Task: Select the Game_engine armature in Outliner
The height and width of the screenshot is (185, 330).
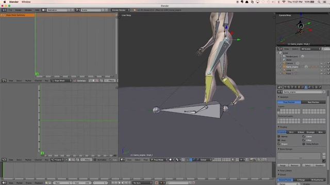Action: click(292, 67)
